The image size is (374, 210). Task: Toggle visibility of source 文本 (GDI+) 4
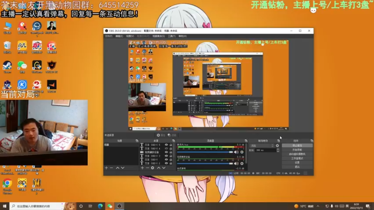[x=166, y=148]
